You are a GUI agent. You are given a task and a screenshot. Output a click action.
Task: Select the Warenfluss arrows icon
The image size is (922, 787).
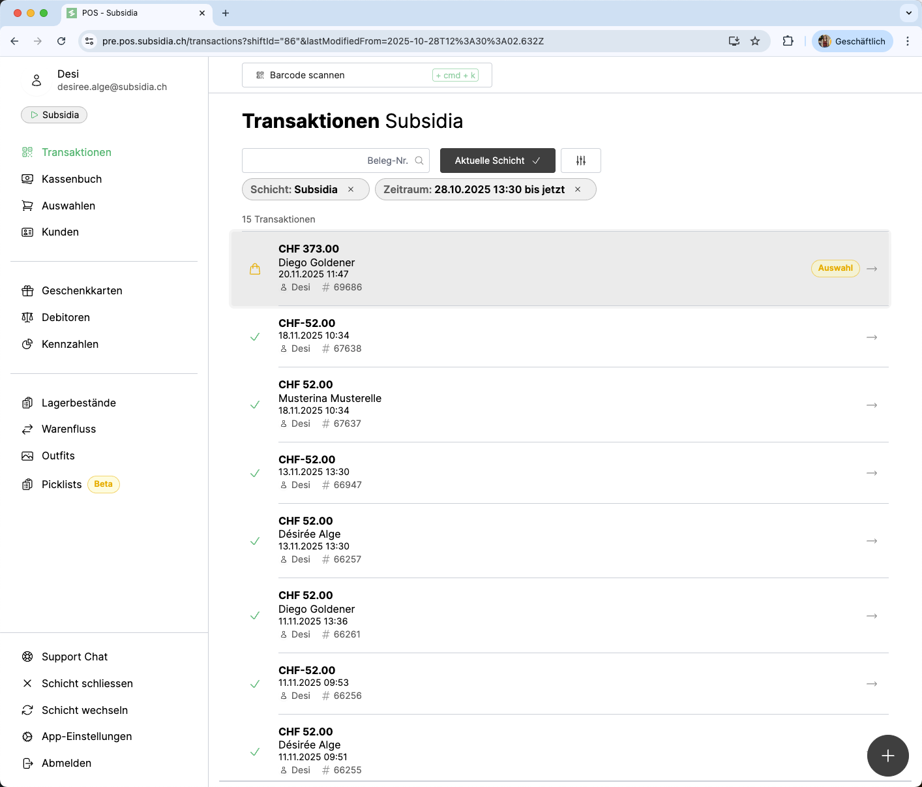pos(27,429)
